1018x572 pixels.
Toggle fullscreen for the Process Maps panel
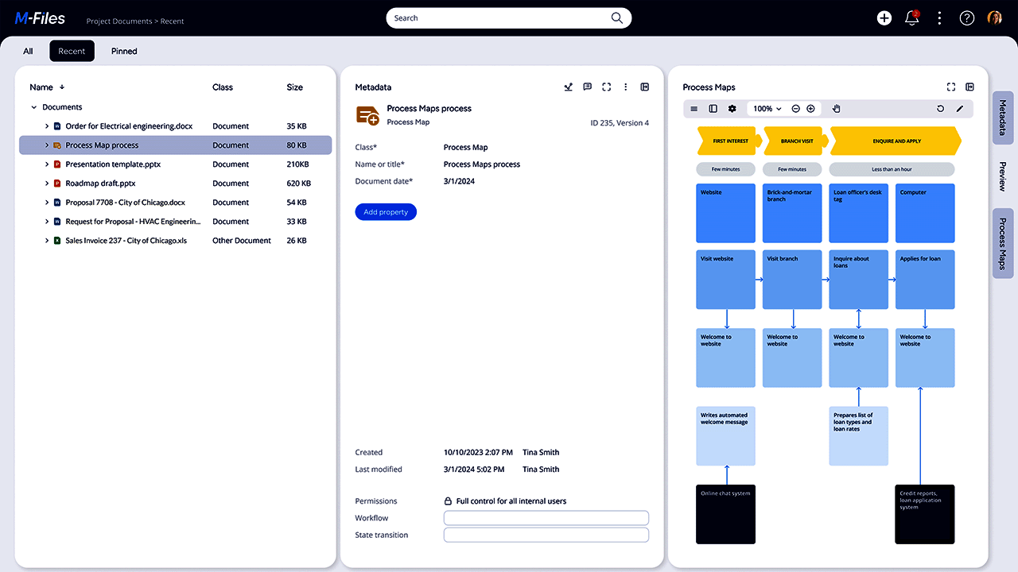(951, 87)
